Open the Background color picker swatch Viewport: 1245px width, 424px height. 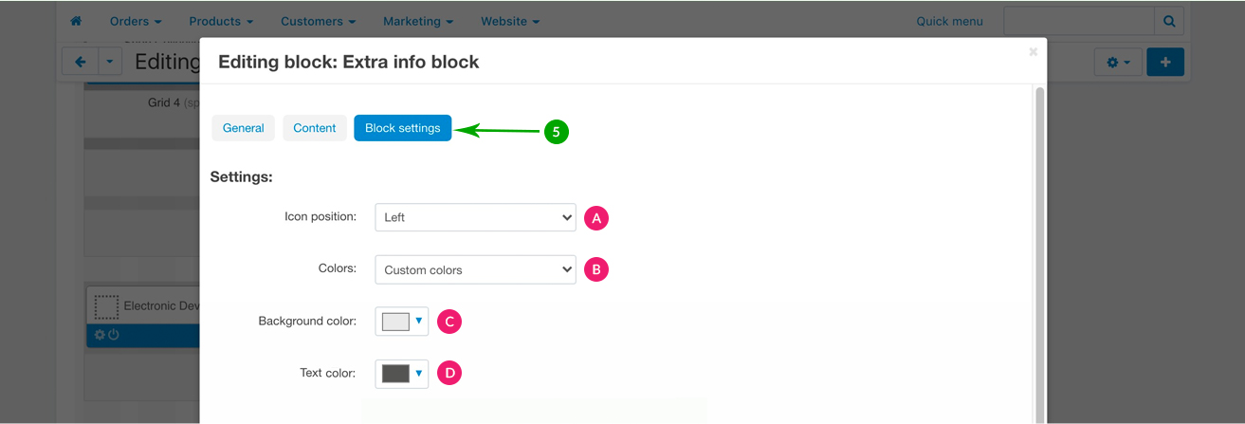pyautogui.click(x=401, y=322)
